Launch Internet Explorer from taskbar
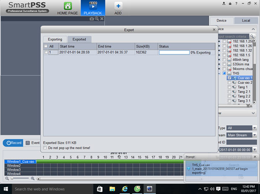Viewport: 260px width, 194px height. [x=125, y=189]
